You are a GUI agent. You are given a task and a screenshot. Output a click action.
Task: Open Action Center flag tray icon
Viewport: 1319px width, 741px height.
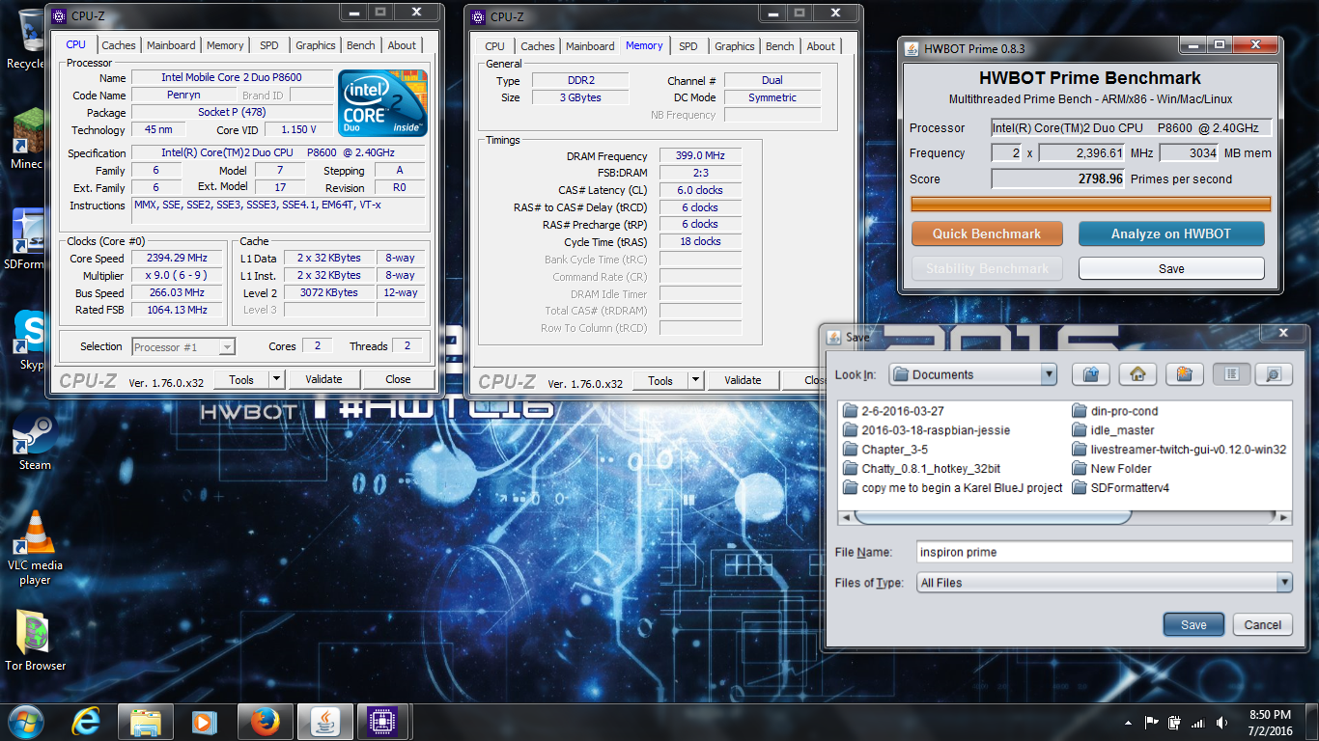pyautogui.click(x=1151, y=723)
